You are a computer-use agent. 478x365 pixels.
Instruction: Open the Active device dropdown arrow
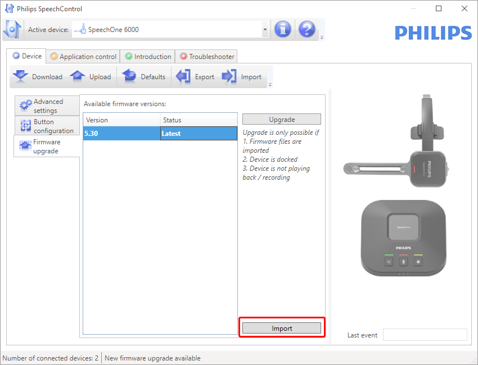[x=265, y=30]
